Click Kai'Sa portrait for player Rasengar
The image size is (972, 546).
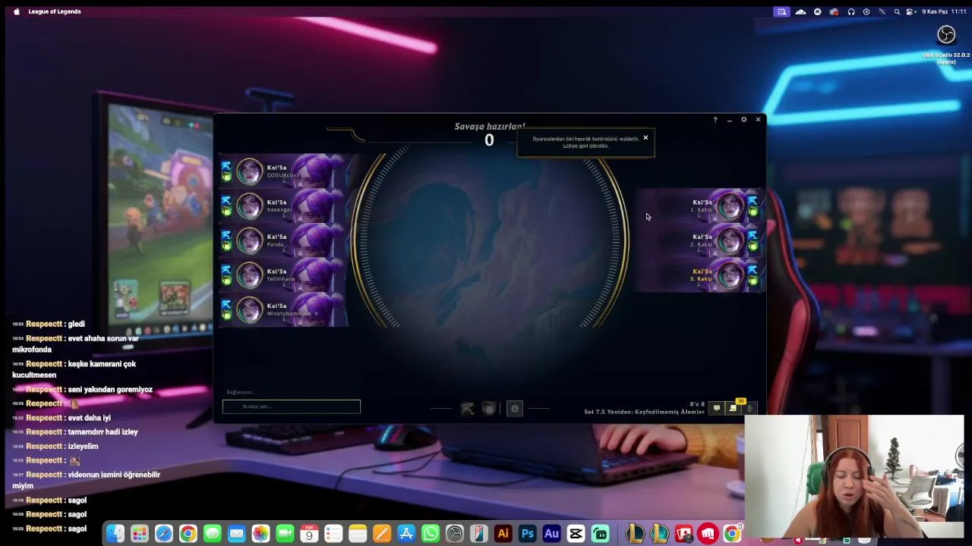click(249, 206)
